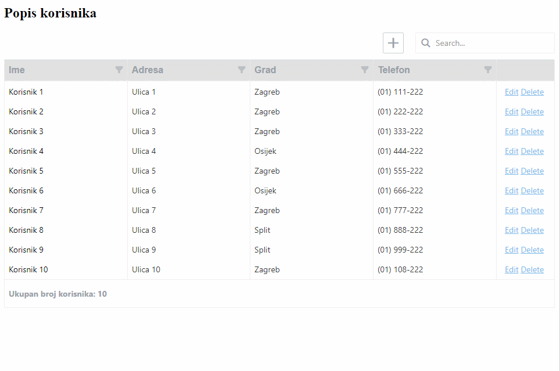Click 'Zagreb' in the Korisnik 3 row
The height and width of the screenshot is (371, 560).
click(x=267, y=131)
